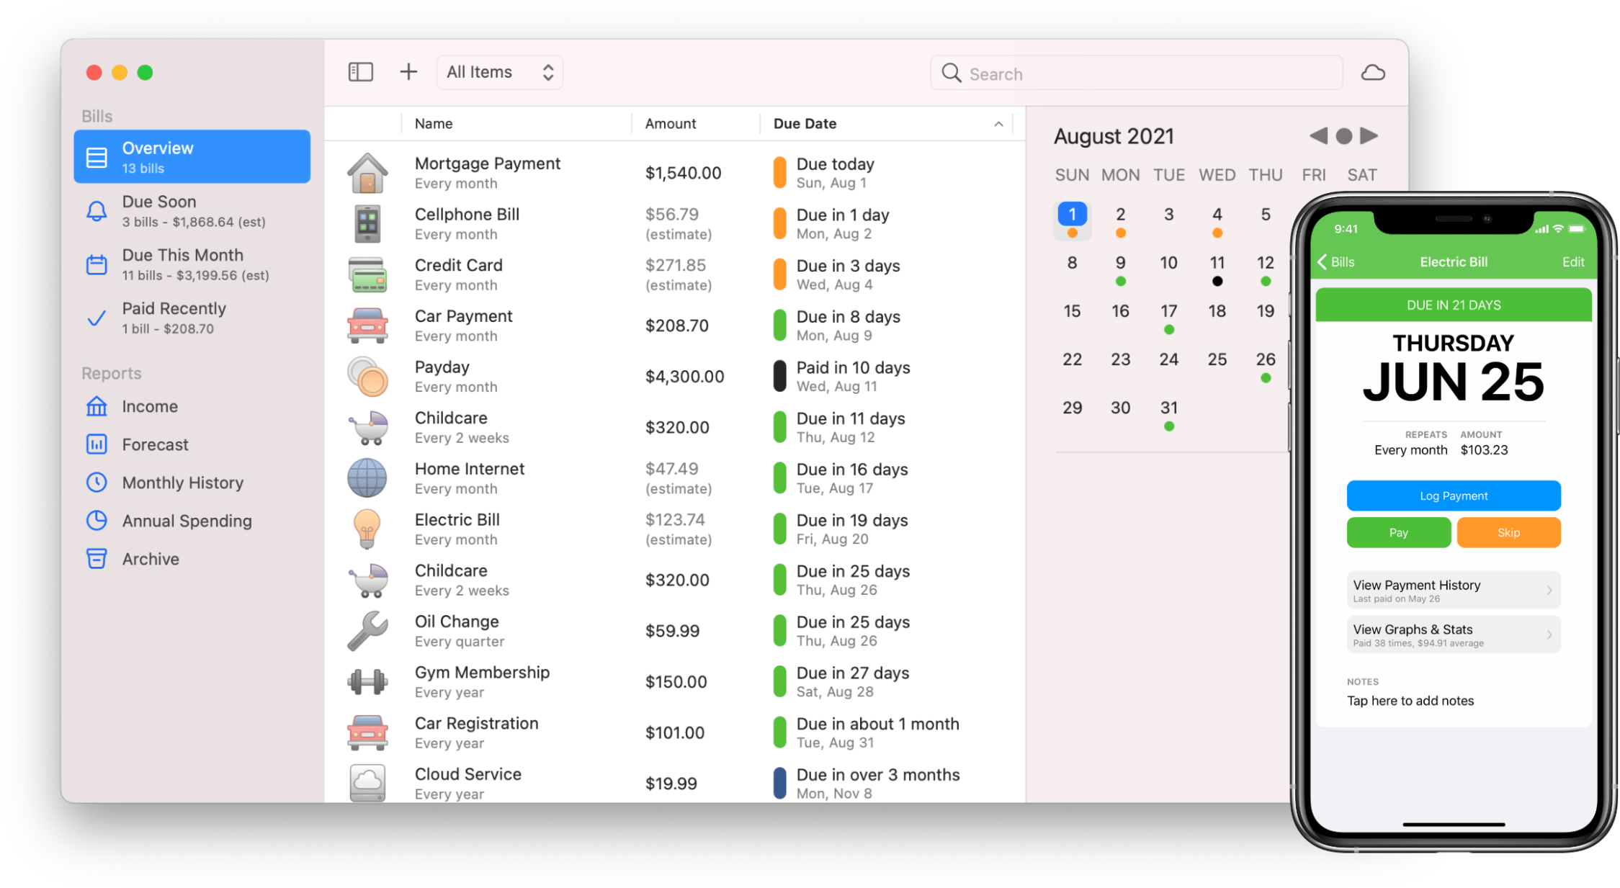
Task: Open Annual Spending pie icon
Action: 97,521
